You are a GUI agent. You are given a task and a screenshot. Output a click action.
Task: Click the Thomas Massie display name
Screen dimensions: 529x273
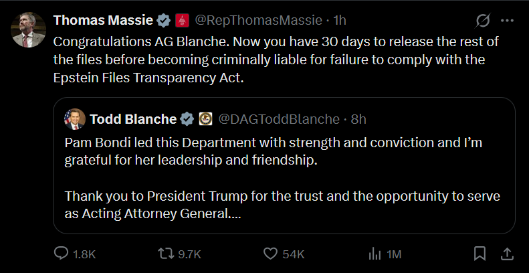coord(103,21)
